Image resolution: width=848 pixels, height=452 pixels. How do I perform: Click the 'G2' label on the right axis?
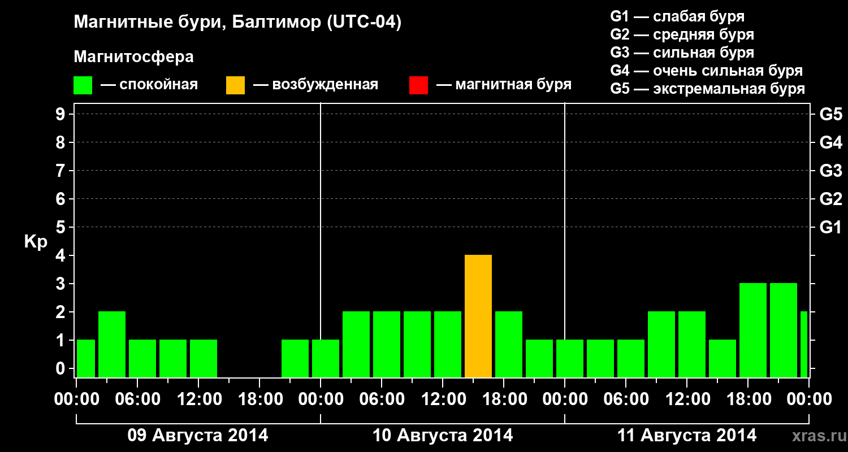[831, 199]
